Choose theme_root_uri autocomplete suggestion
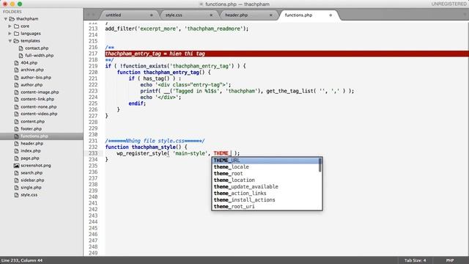The width and height of the screenshot is (469, 264). (265, 207)
